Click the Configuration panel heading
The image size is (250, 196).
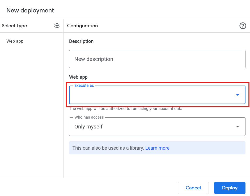(82, 26)
